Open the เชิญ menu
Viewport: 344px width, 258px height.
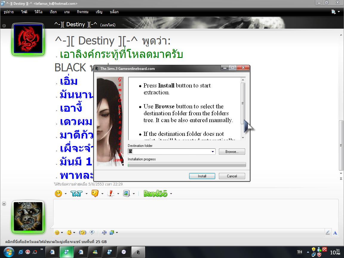(99, 12)
